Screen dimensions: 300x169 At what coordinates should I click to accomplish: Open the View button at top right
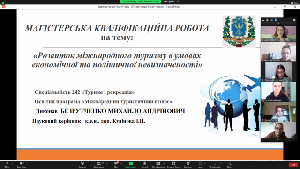(x=294, y=3)
